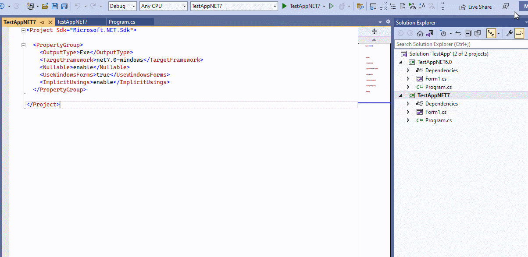Image resolution: width=528 pixels, height=257 pixels.
Task: Collapse all nodes using the Collapse All icon
Action: point(467,33)
